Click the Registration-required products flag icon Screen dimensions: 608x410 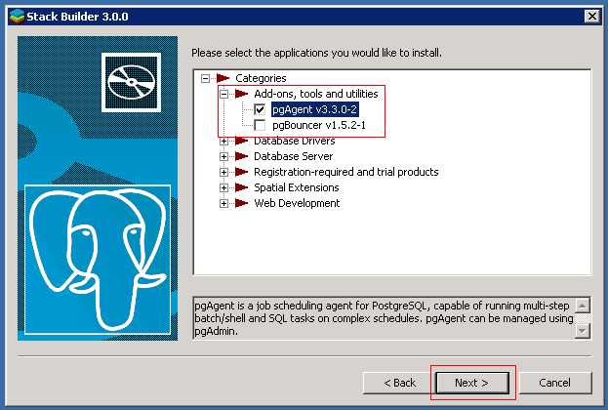(x=242, y=172)
